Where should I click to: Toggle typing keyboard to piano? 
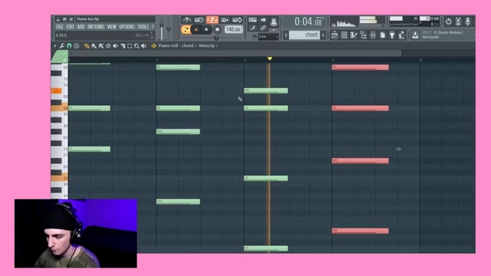[x=252, y=20]
